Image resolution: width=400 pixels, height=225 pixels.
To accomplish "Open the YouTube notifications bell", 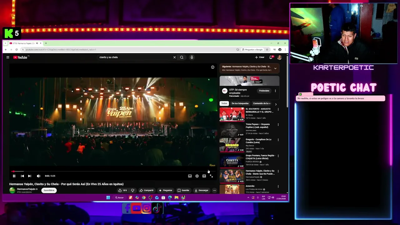I will click(x=271, y=57).
